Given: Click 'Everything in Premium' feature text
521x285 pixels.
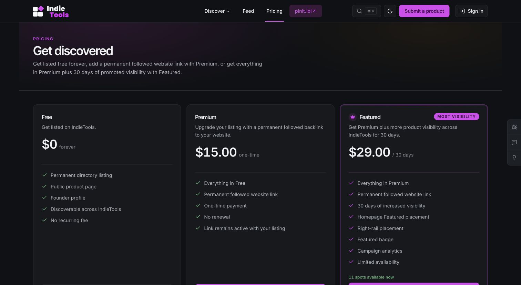Looking at the screenshot, I should pos(383,183).
